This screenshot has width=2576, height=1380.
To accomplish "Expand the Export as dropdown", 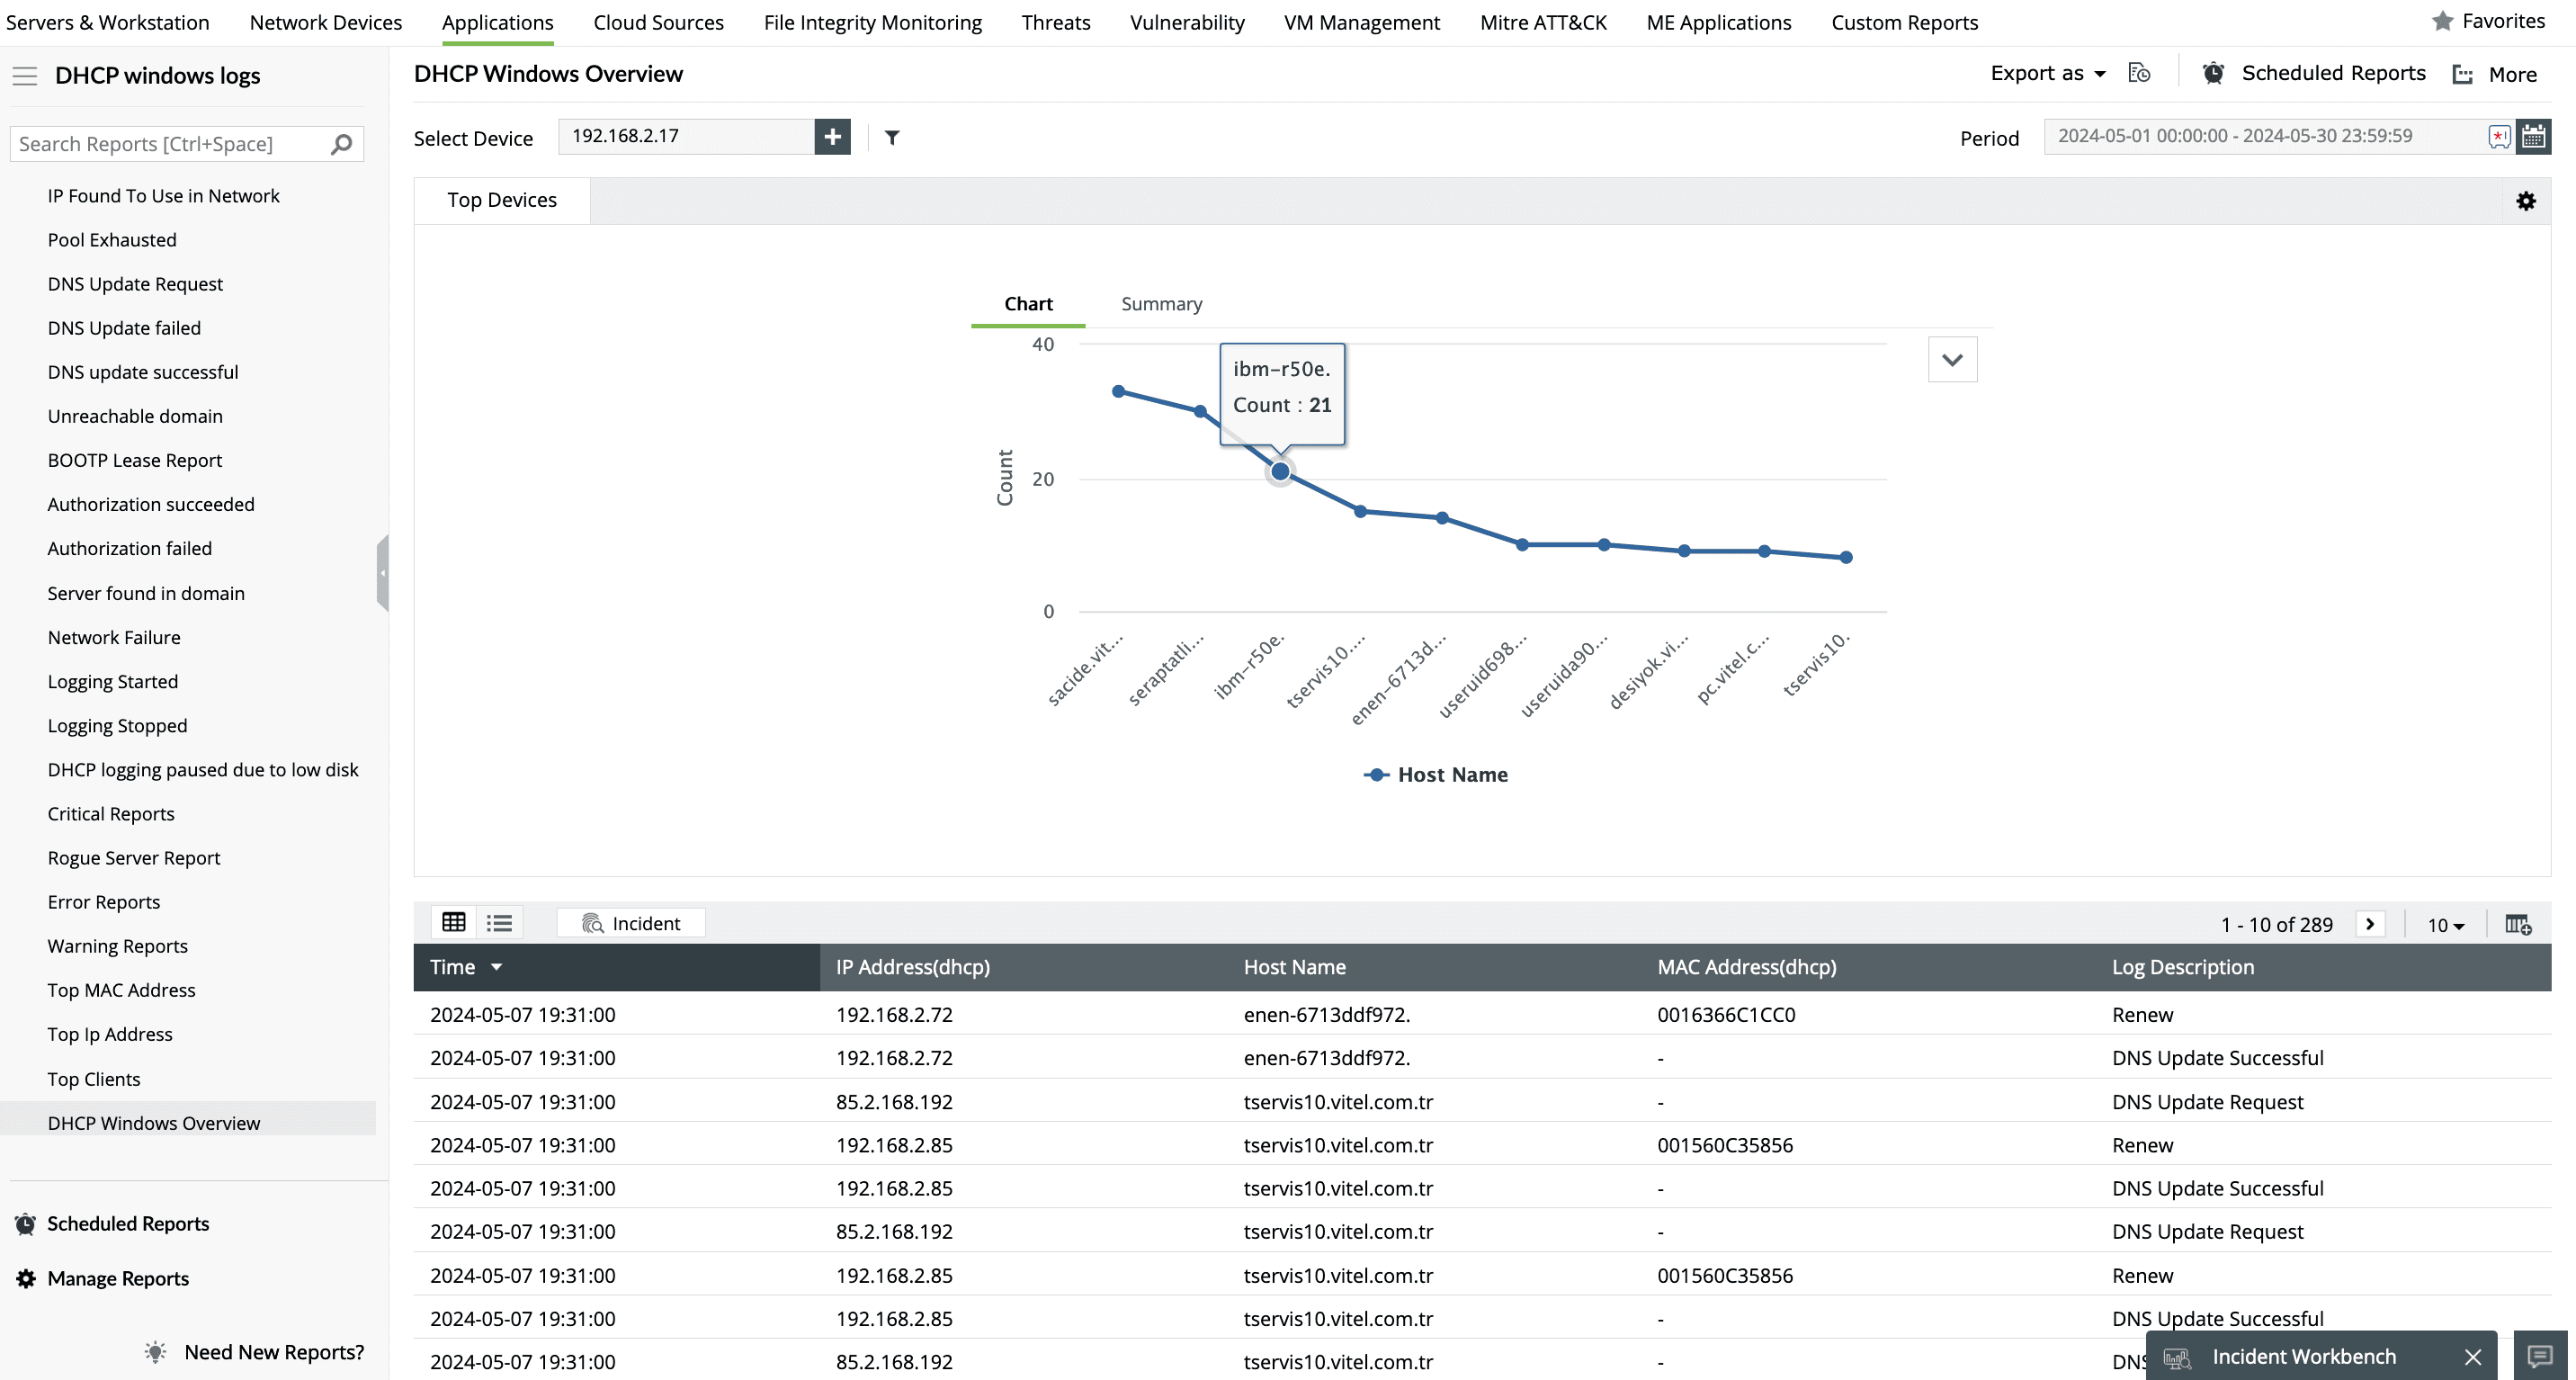I will [x=2047, y=73].
